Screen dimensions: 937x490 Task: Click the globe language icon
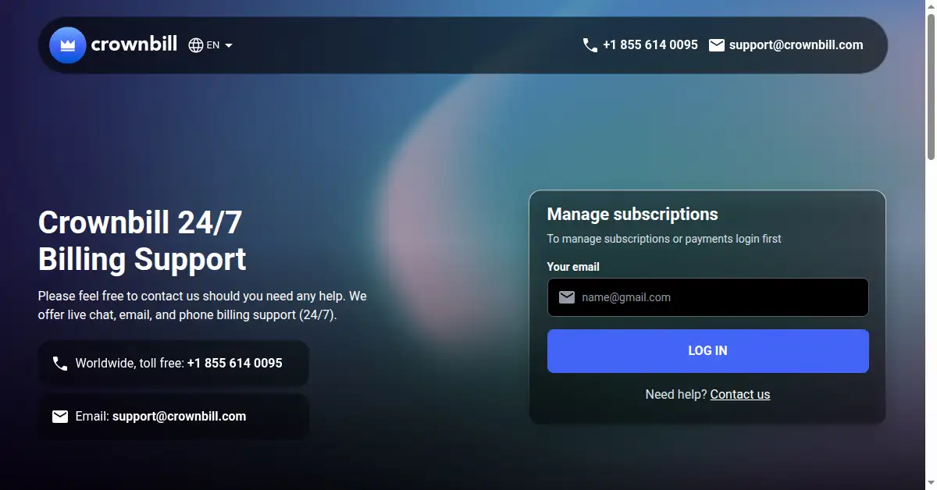coord(196,45)
